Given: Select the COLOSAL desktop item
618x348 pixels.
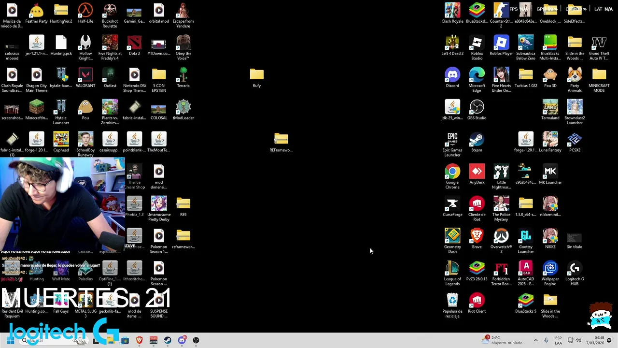Looking at the screenshot, I should (159, 110).
